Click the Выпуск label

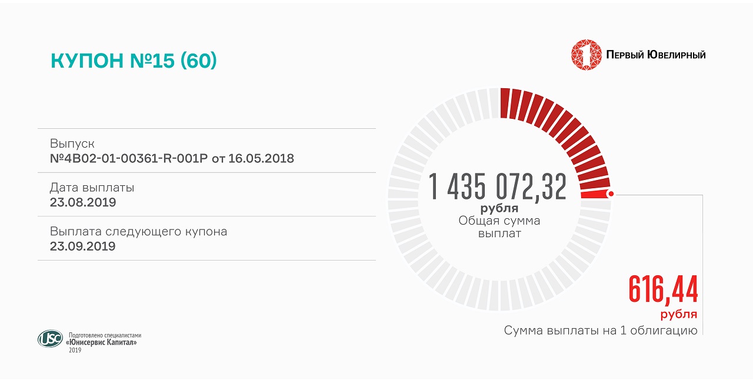point(72,144)
